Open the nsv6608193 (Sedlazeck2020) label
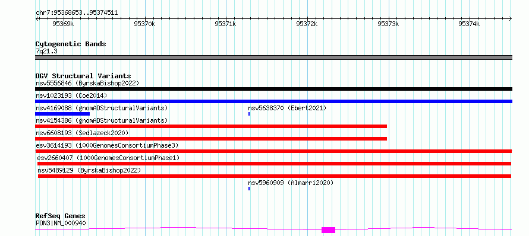Image resolution: width=529 pixels, height=236 pixels. [82, 133]
